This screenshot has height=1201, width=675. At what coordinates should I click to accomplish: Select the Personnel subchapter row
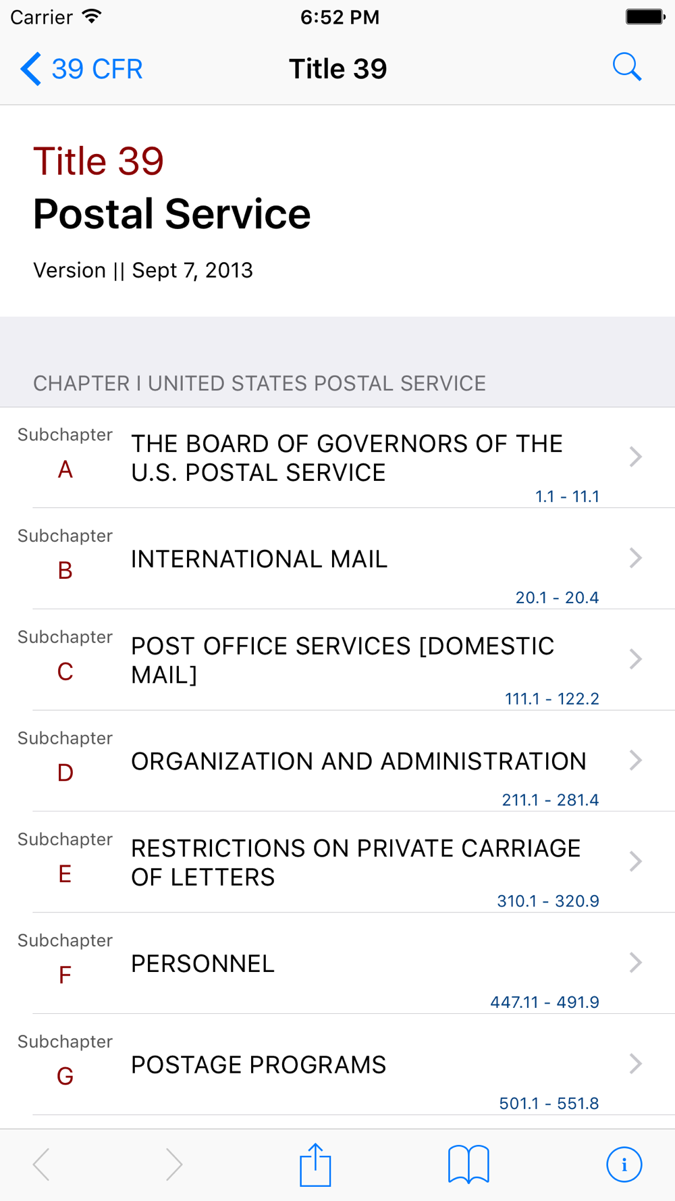pyautogui.click(x=337, y=963)
